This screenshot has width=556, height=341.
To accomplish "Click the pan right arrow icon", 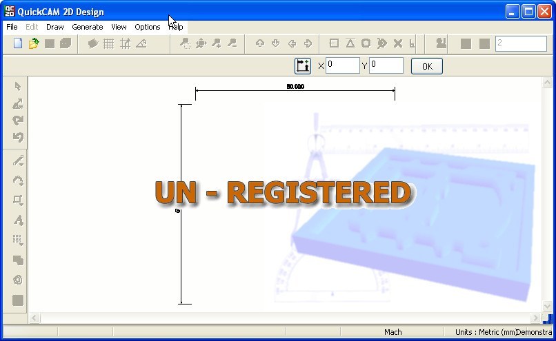I will pyautogui.click(x=308, y=43).
